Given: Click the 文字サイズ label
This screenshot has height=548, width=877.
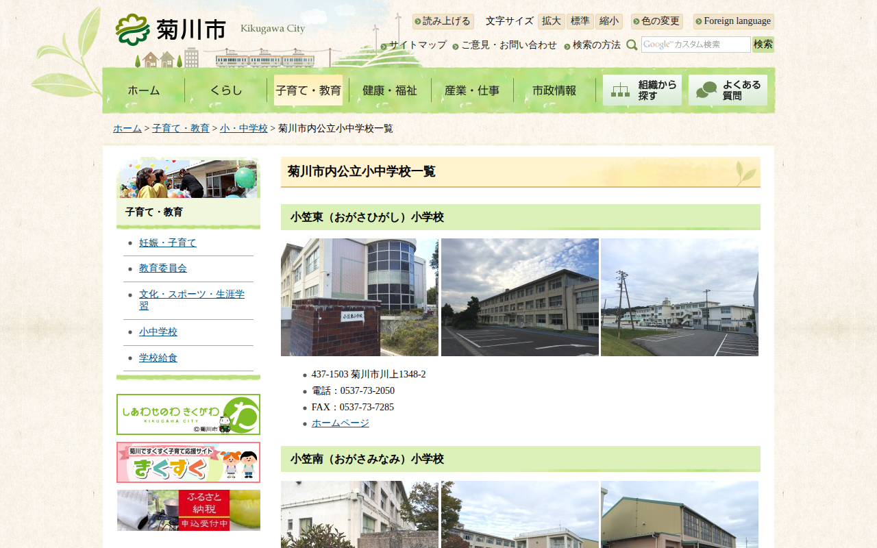Looking at the screenshot, I should tap(510, 21).
